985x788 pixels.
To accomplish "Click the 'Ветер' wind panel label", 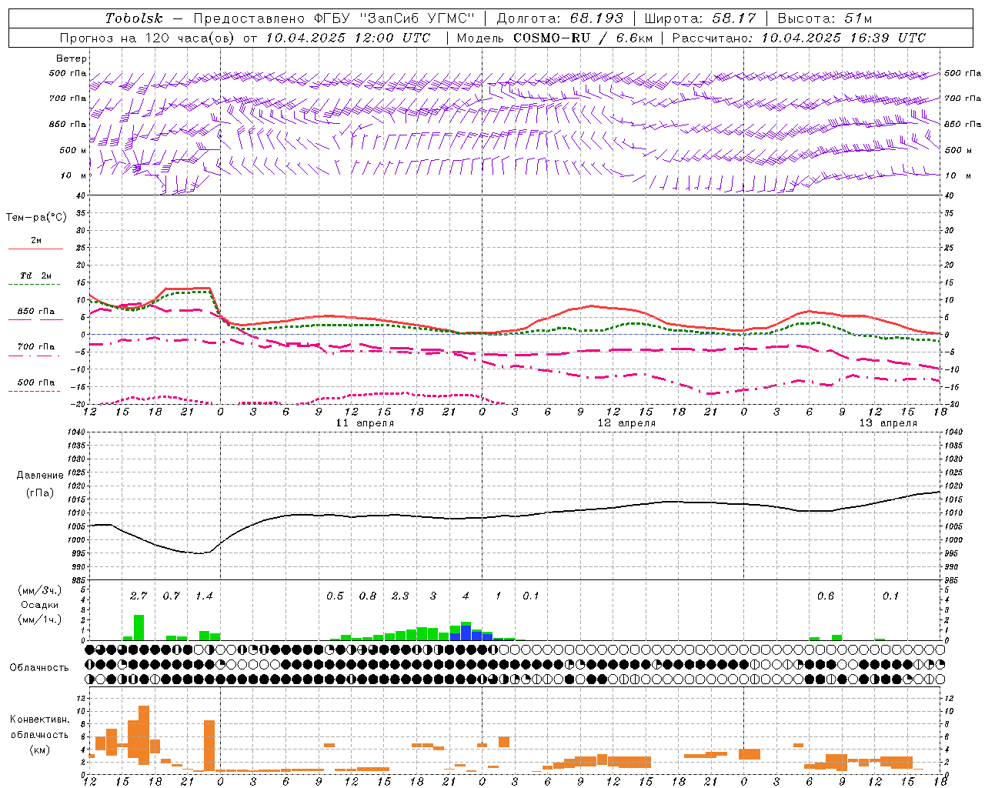I will (72, 58).
